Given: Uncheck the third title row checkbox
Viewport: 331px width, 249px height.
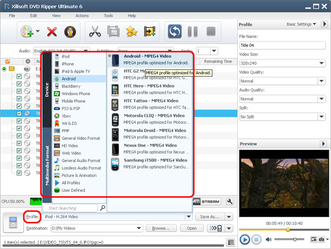Looking at the screenshot, I should click(19, 91).
